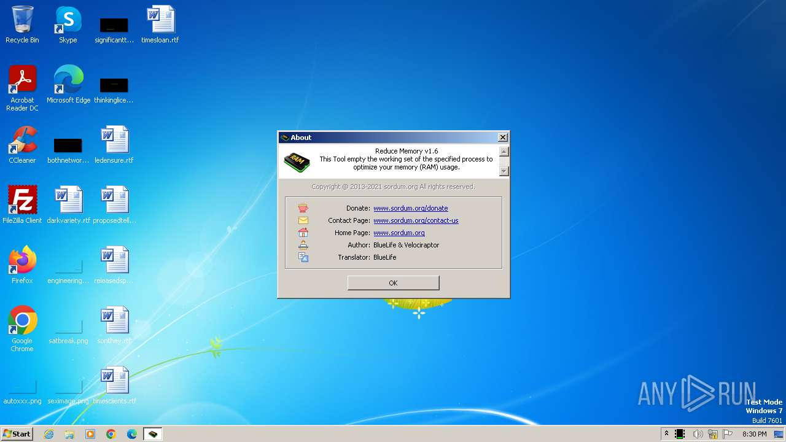The height and width of the screenshot is (442, 786).
Task: Click the Reduce Memory taskbar button
Action: pos(153,434)
